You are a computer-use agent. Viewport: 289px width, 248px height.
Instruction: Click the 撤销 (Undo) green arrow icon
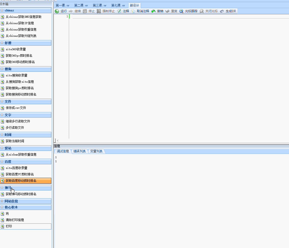pos(153,11)
